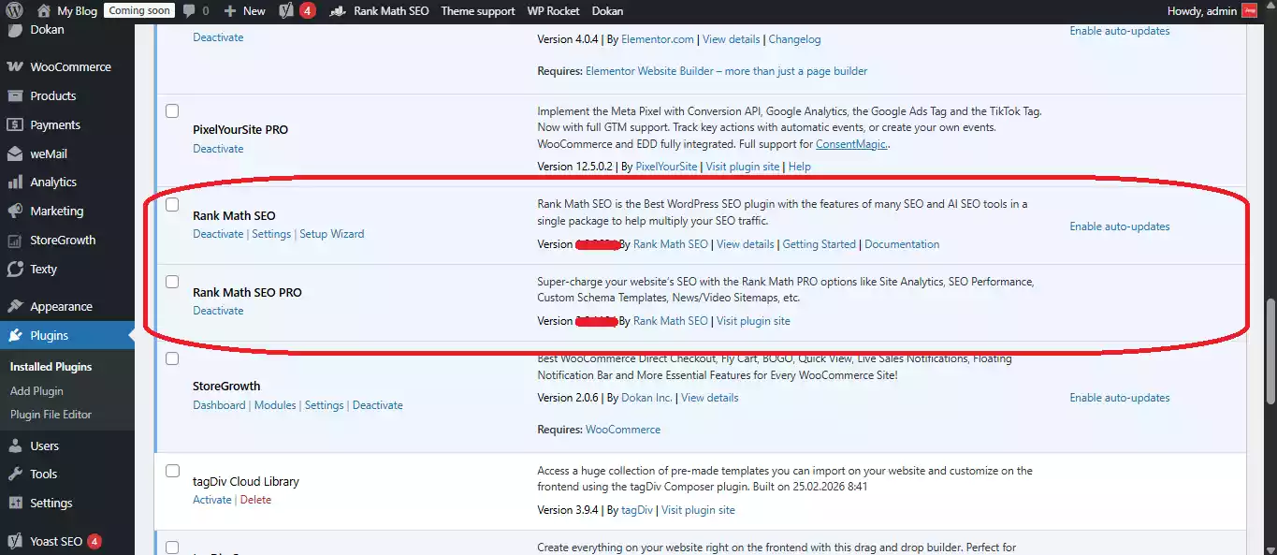
Task: Click the red 4 notification badge in admin bar
Action: pyautogui.click(x=308, y=11)
